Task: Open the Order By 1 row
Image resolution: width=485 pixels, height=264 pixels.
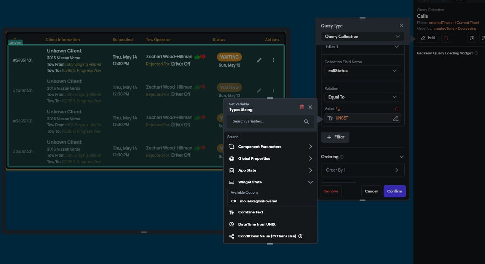Action: pos(362,170)
